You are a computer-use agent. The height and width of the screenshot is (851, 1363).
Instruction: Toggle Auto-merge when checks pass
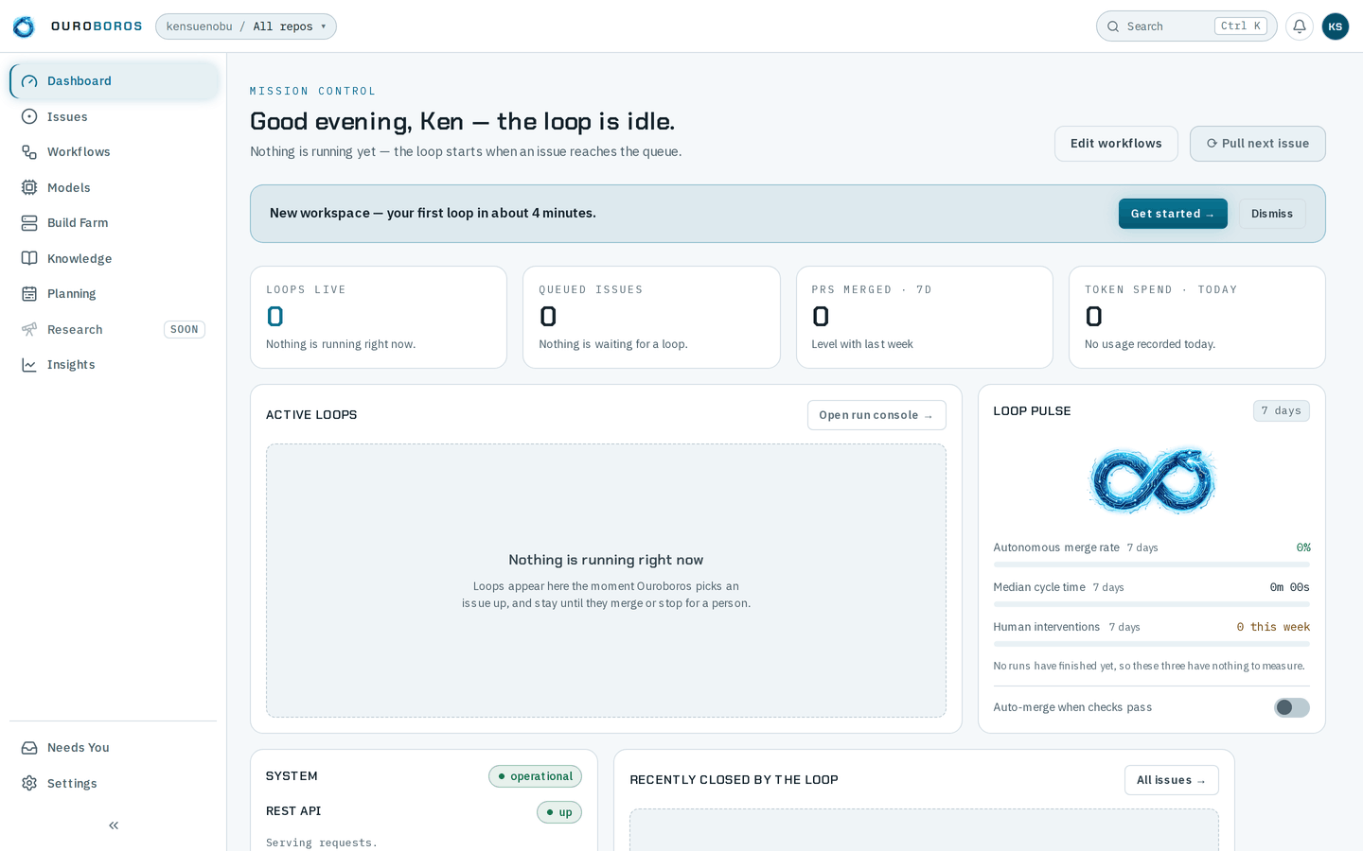(x=1292, y=707)
